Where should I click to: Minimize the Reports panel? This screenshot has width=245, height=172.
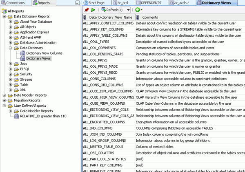pyautogui.click(x=78, y=3)
